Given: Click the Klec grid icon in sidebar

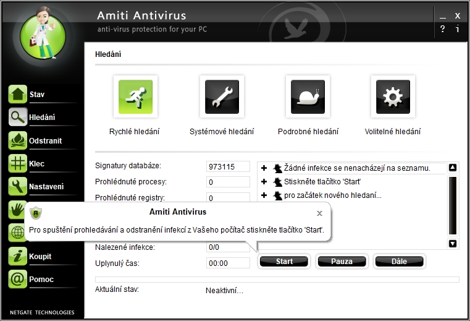Looking at the screenshot, I should point(18,163).
